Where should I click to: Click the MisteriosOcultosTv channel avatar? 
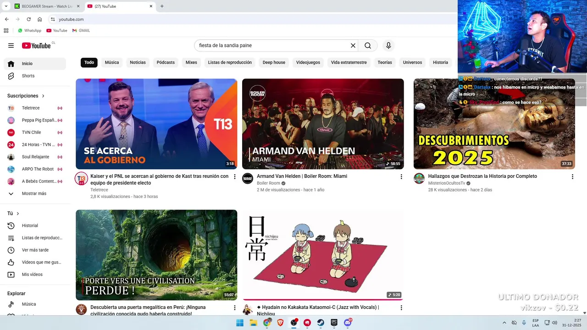(419, 179)
